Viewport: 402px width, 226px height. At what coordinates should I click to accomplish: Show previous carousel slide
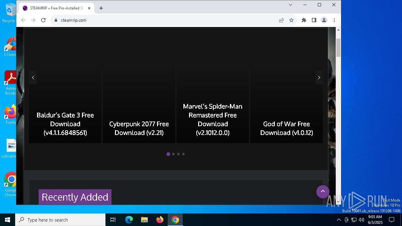[33, 78]
